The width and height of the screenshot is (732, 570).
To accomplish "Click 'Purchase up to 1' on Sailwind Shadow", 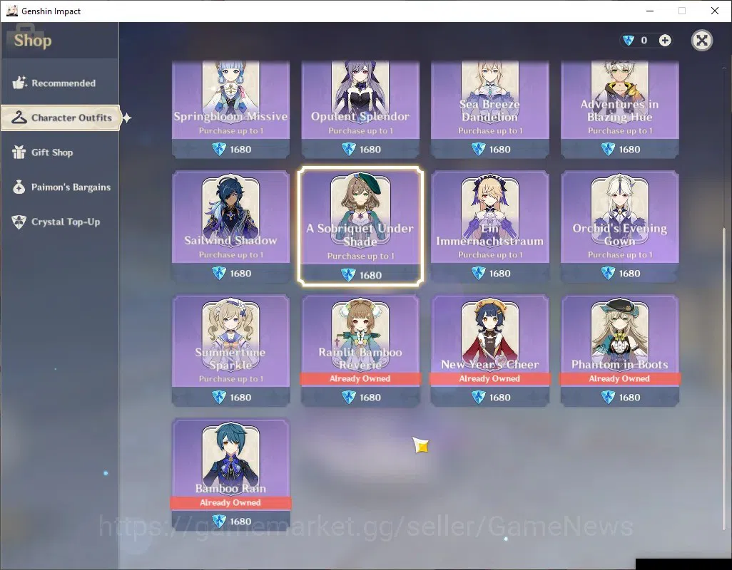I will [x=231, y=255].
